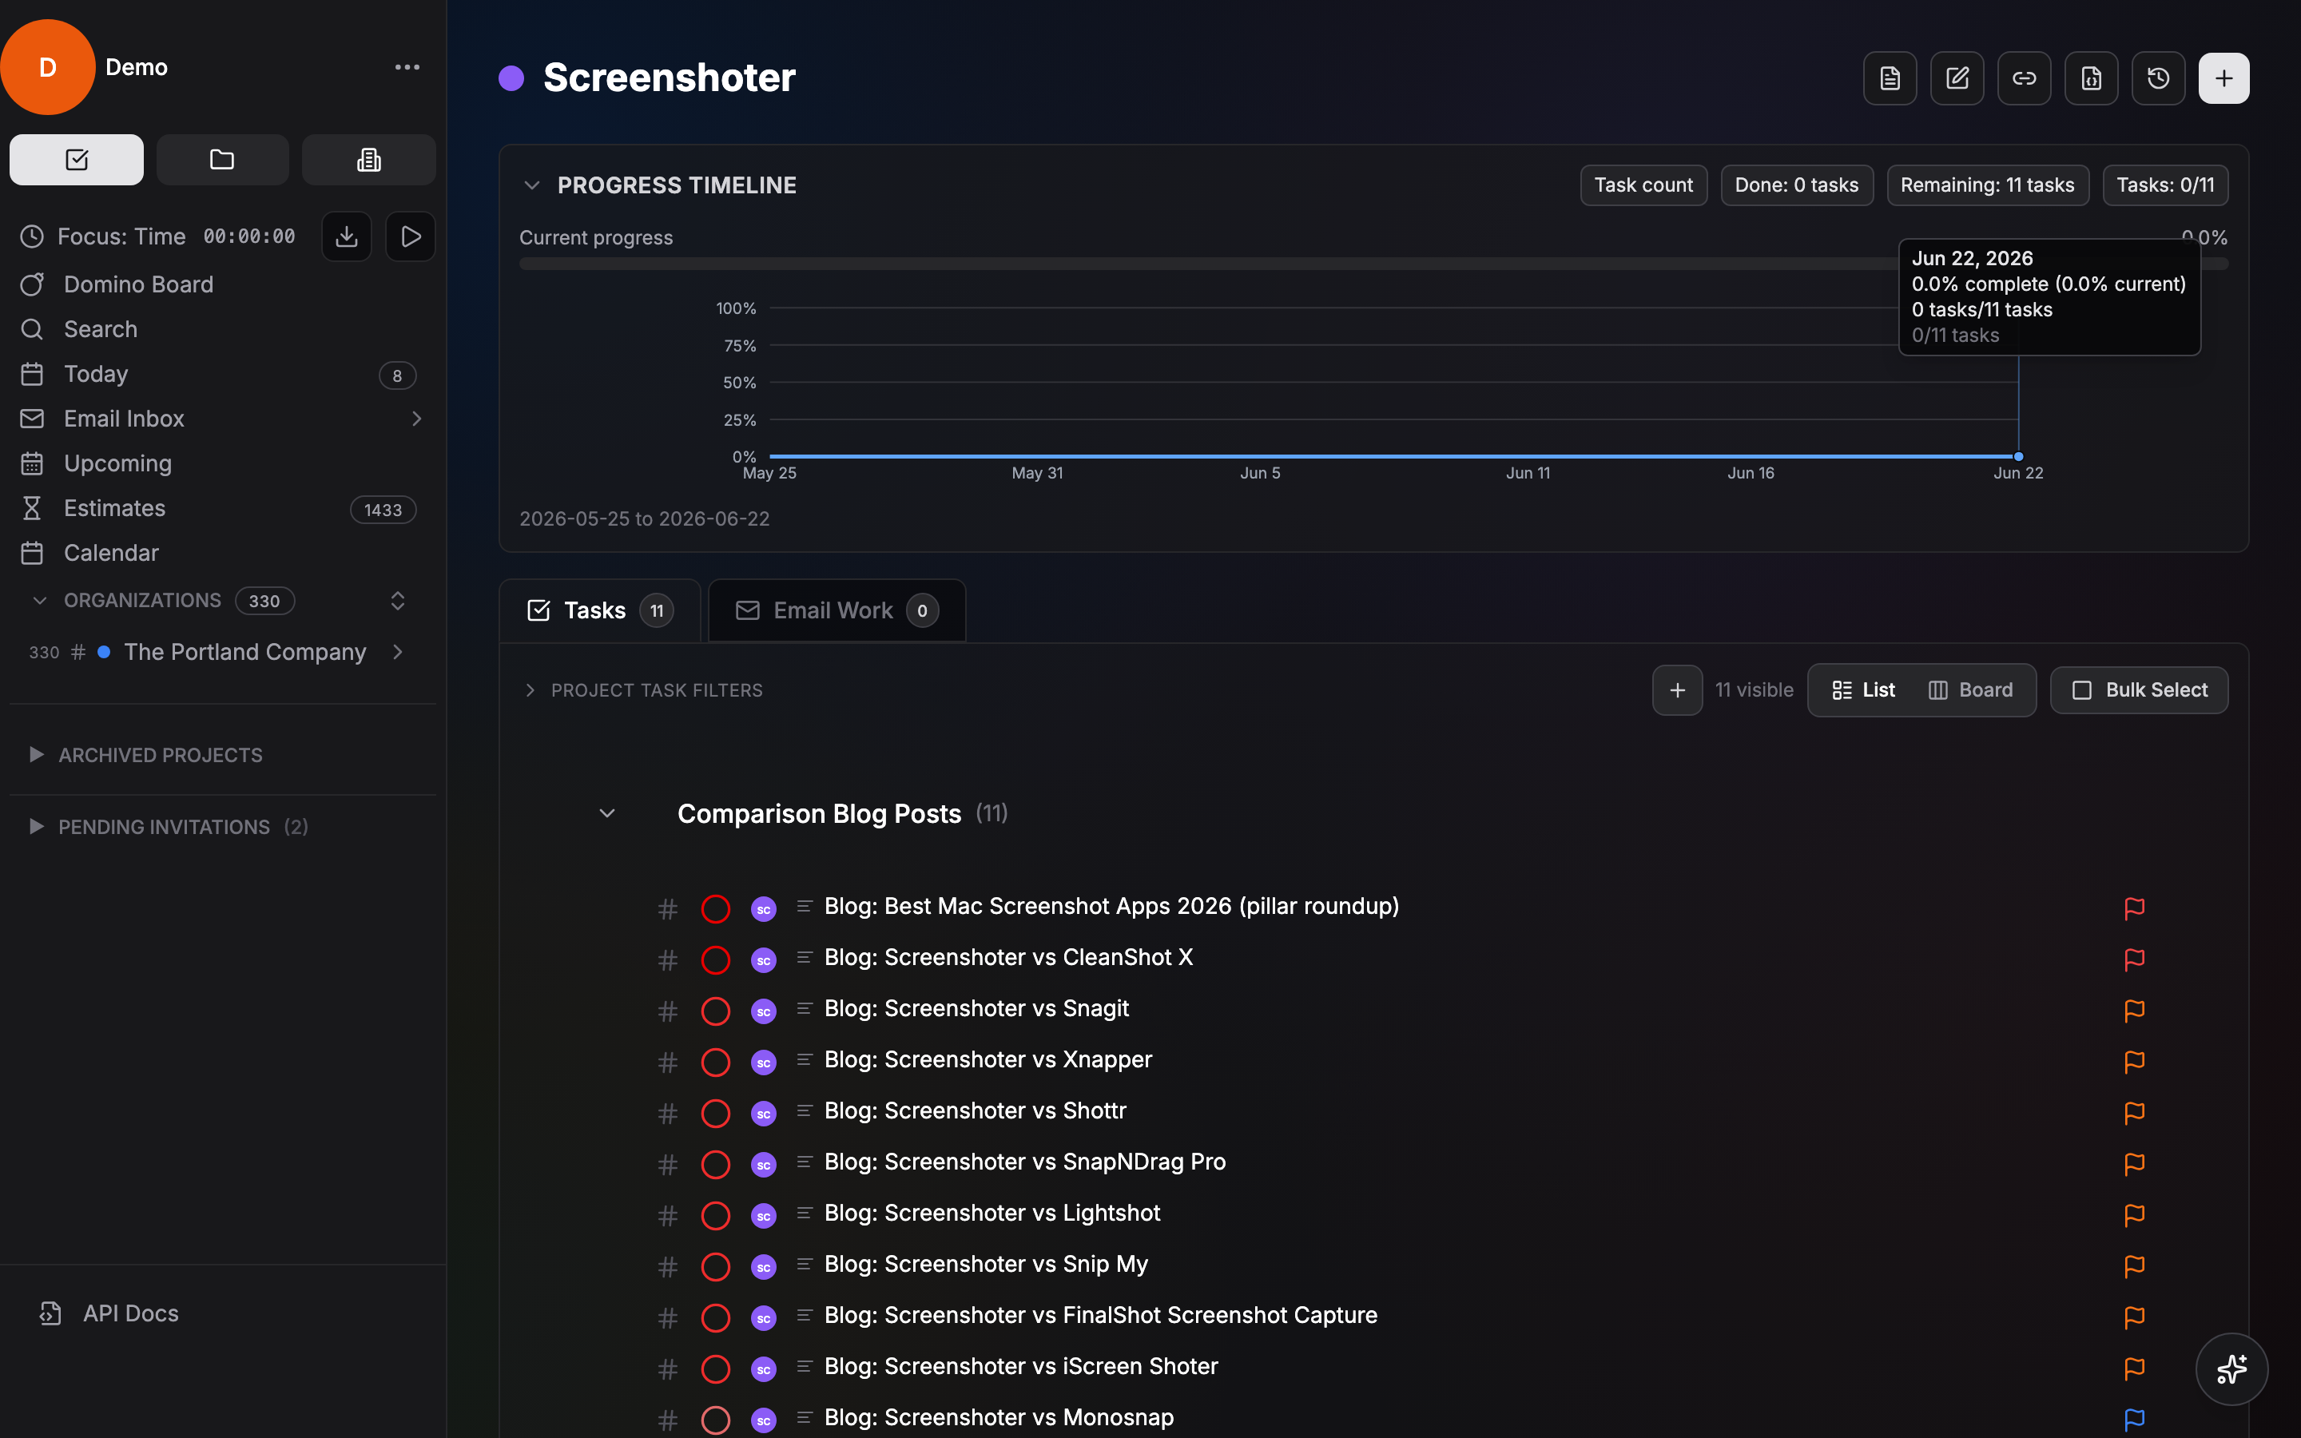
Task: Open project history clock icon
Action: pos(2158,78)
